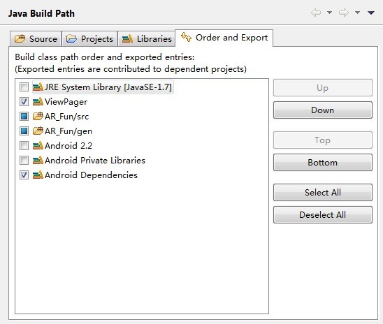Click the ViewPager library icon

[x=38, y=101]
